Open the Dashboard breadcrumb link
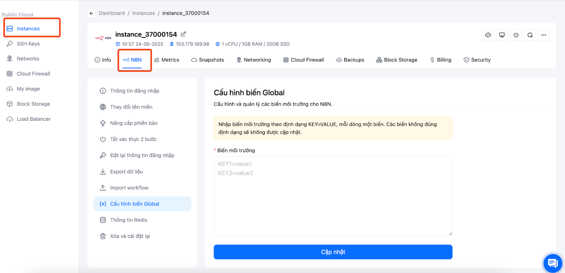565x273 pixels. 112,13
